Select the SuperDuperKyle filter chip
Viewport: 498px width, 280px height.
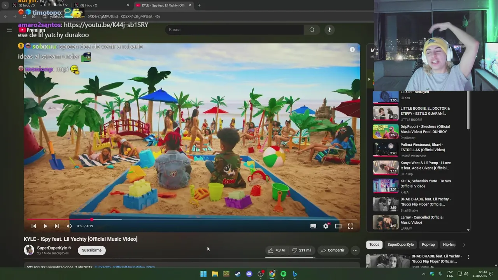(400, 245)
